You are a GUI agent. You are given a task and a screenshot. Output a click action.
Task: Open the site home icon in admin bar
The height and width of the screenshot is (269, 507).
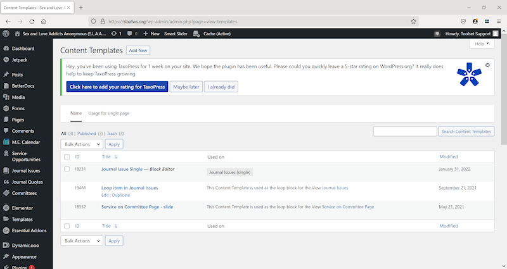pos(18,34)
